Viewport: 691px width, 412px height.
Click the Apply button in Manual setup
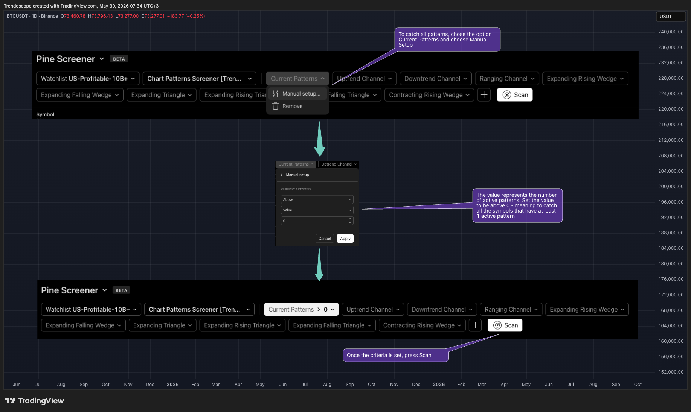(345, 239)
